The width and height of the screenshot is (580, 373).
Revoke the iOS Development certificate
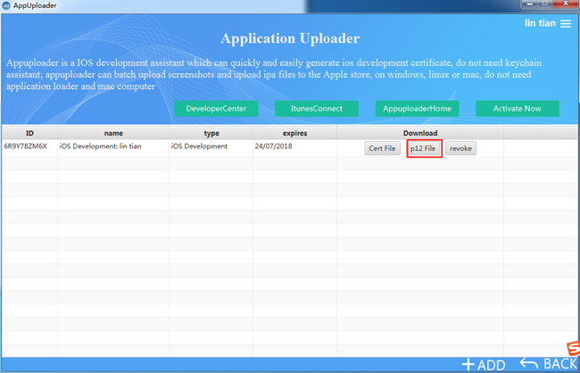[x=460, y=148]
